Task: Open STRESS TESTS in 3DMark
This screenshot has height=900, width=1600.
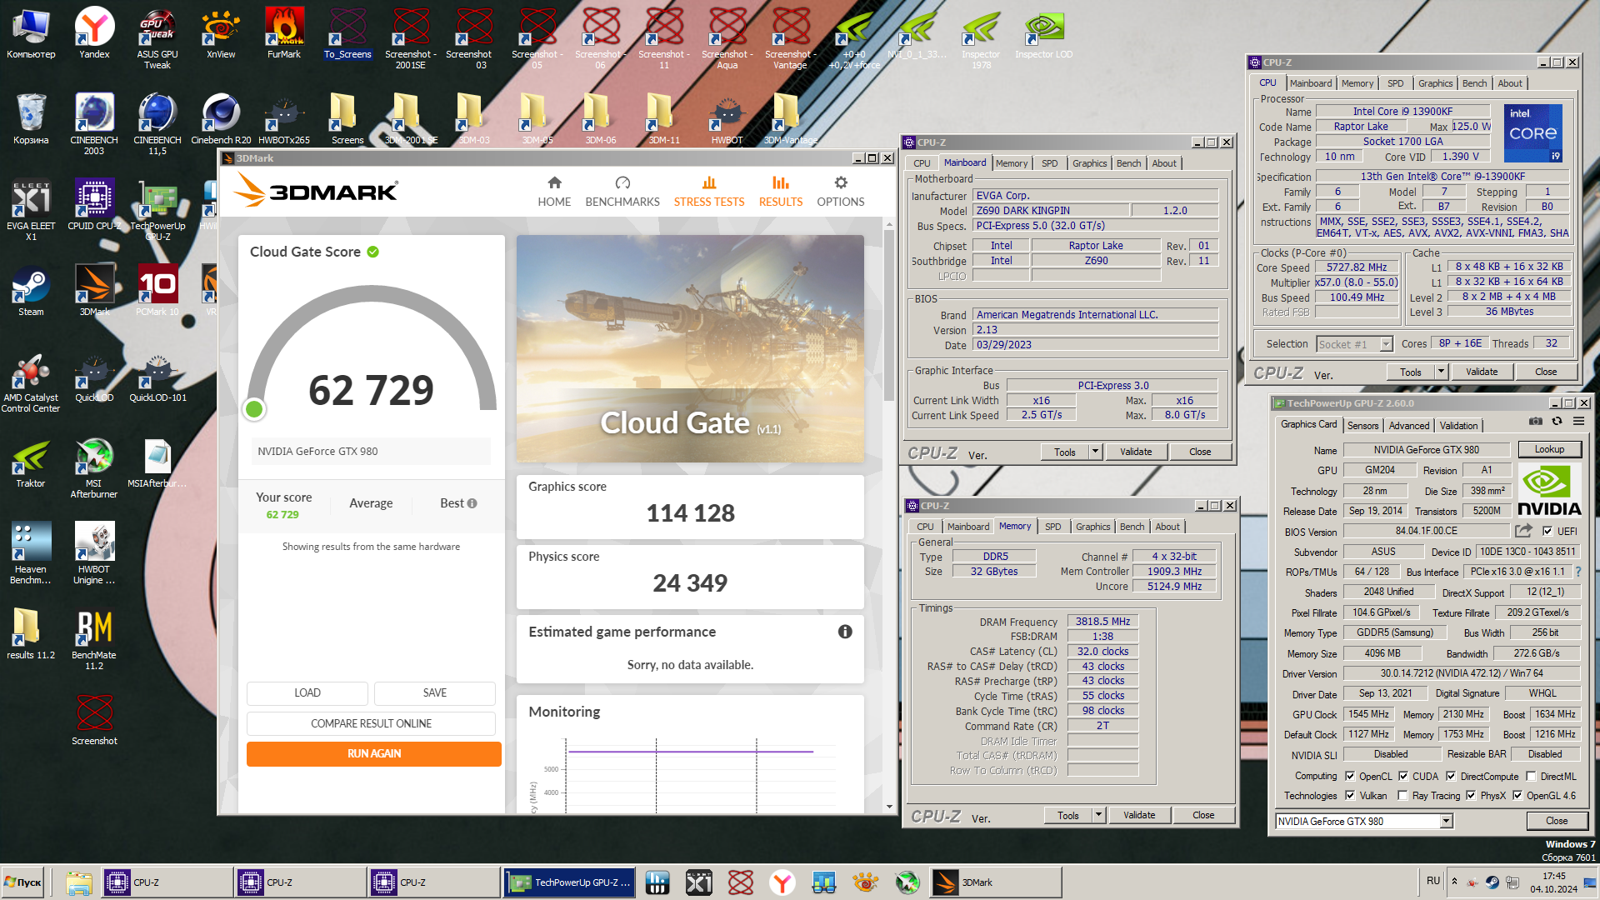Action: click(x=709, y=192)
